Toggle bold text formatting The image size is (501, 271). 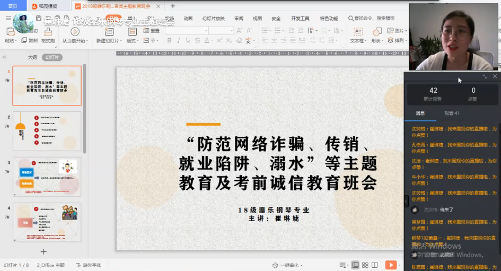170,41
